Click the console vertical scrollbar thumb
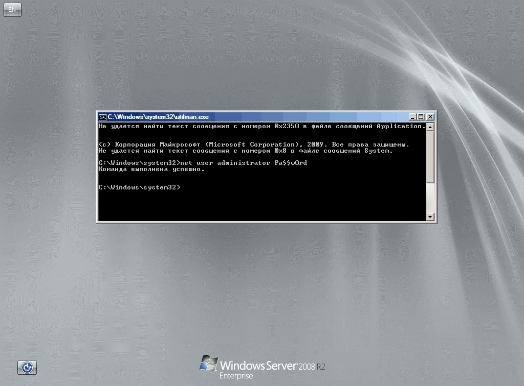The height and width of the screenshot is (386, 524). [x=430, y=157]
